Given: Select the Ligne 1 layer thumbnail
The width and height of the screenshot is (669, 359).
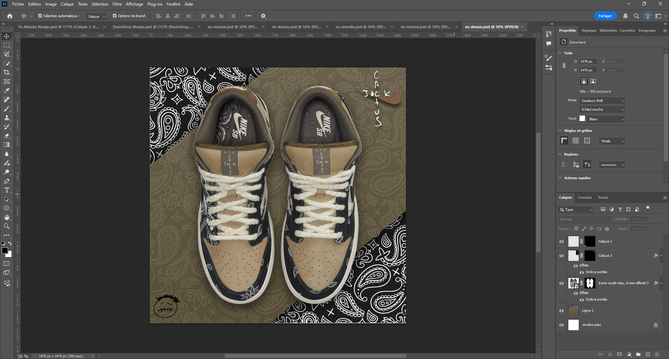Looking at the screenshot, I should click(574, 311).
